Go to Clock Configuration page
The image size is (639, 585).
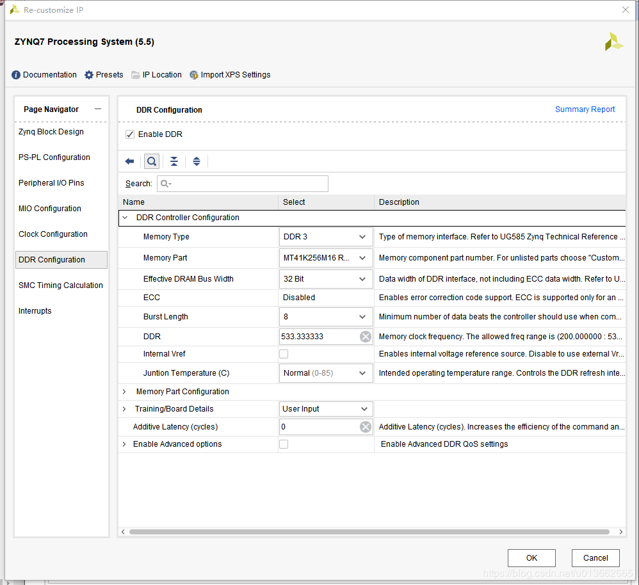click(x=53, y=234)
